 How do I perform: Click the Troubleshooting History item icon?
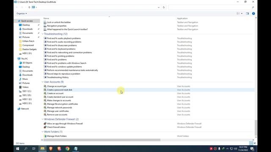pyautogui.click(x=45, y=77)
